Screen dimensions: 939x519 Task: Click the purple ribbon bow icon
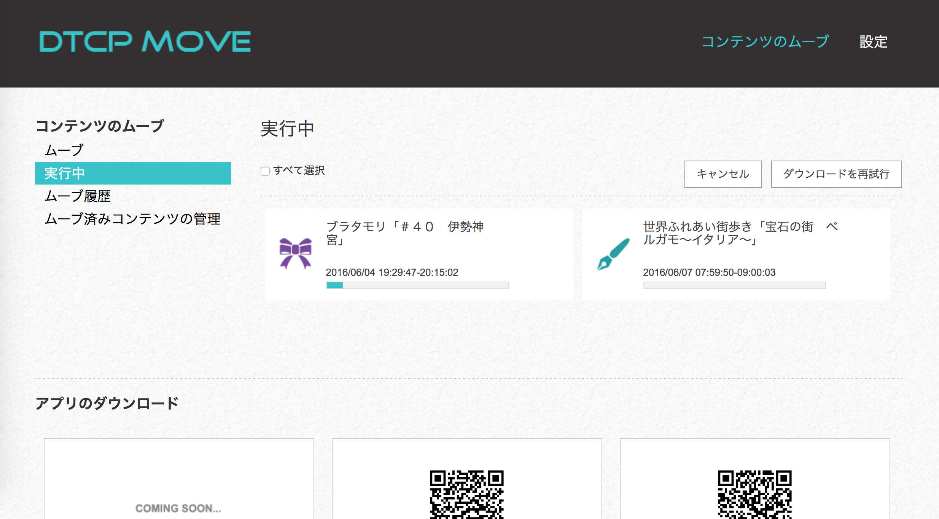(296, 253)
